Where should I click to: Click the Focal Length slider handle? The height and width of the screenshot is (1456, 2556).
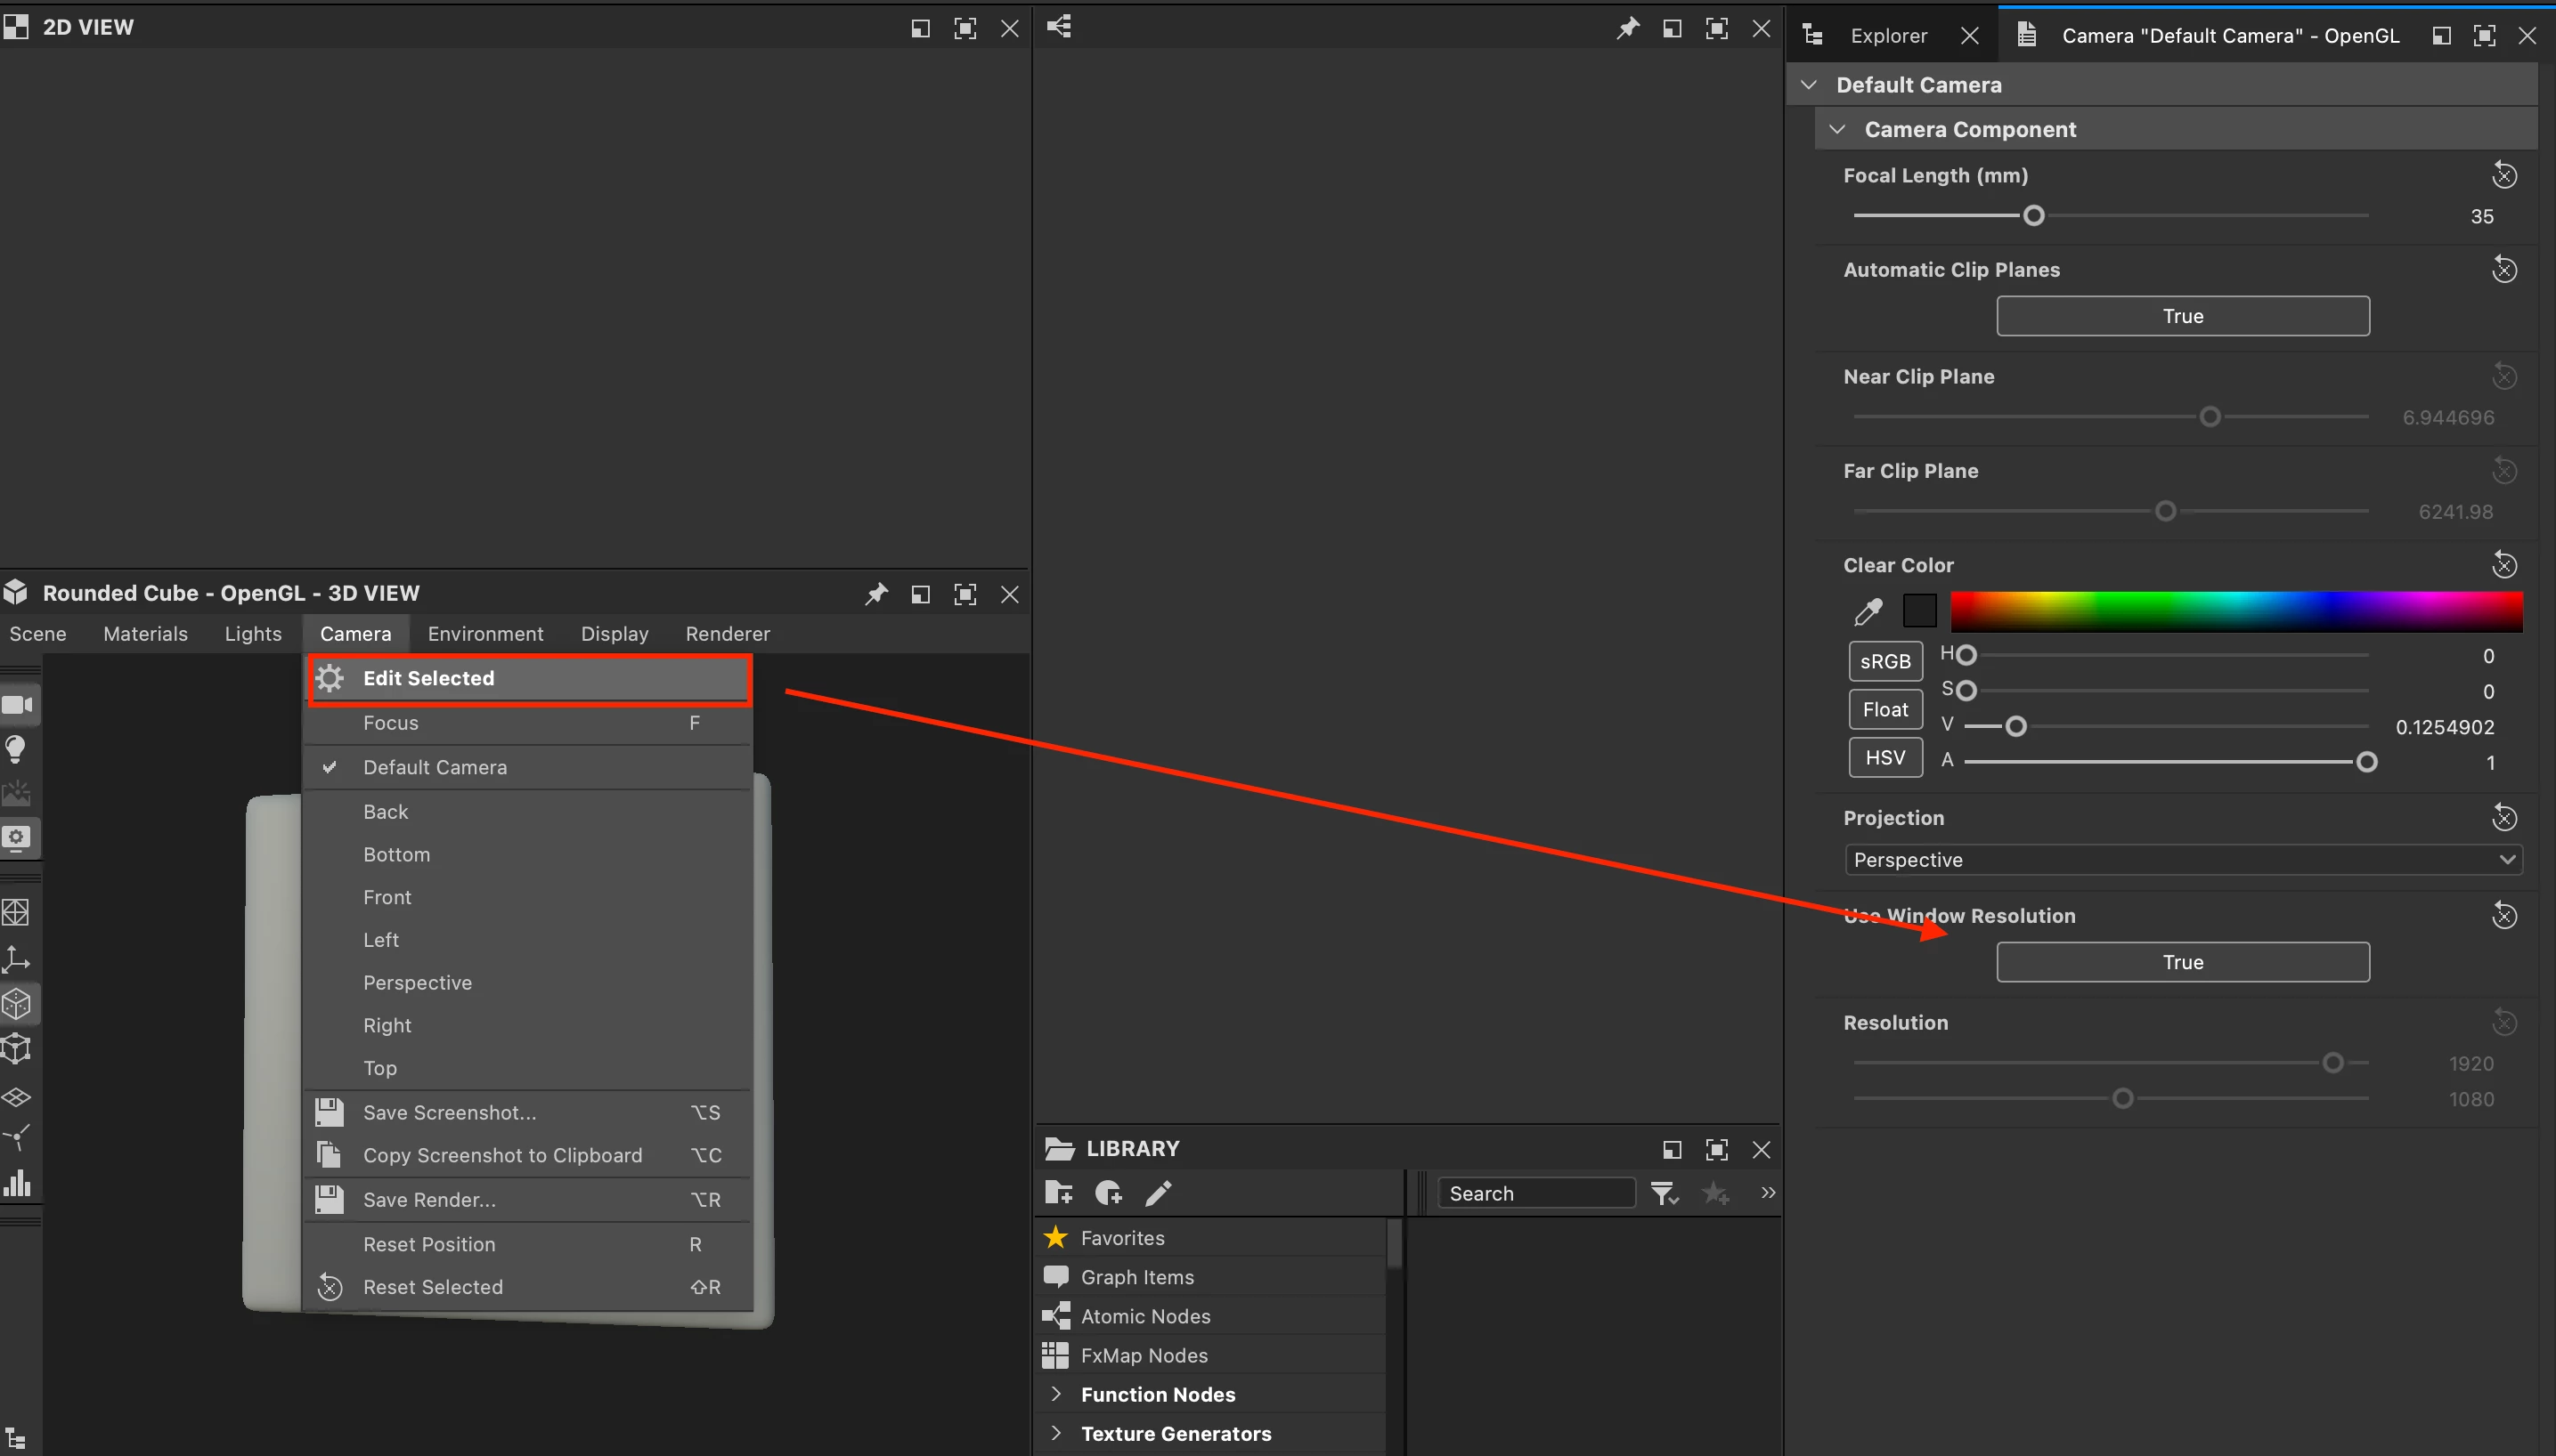click(x=2033, y=216)
